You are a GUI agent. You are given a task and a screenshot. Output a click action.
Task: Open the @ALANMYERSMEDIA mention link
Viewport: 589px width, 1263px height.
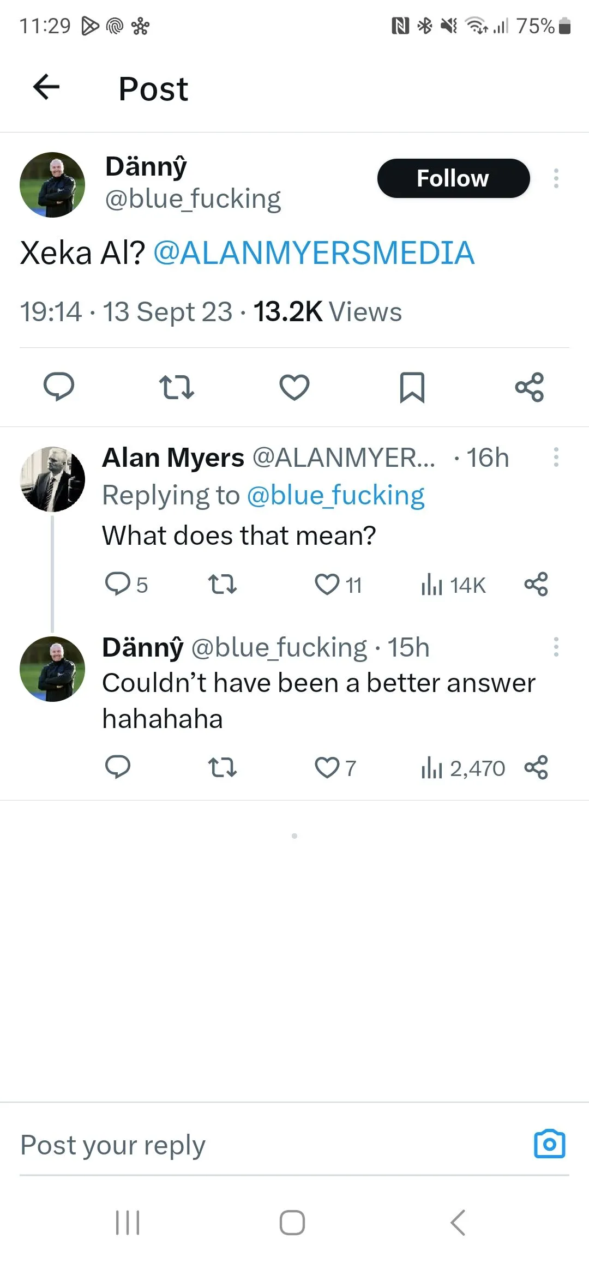pyautogui.click(x=314, y=253)
